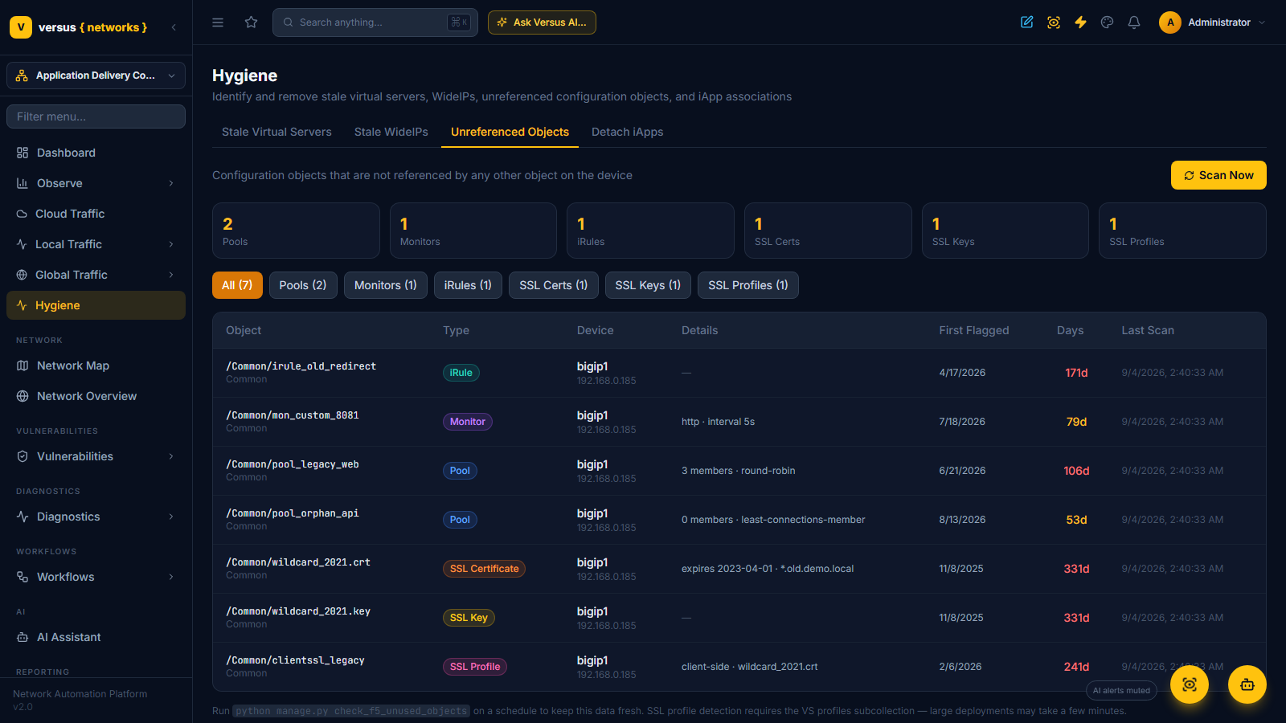Click the Filter menu input
This screenshot has width=1286, height=723.
[96, 116]
